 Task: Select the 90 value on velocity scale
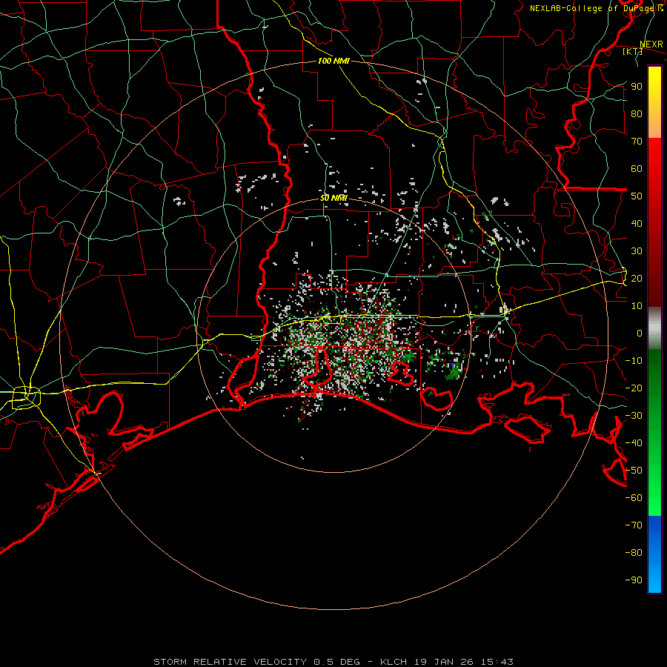[x=637, y=87]
